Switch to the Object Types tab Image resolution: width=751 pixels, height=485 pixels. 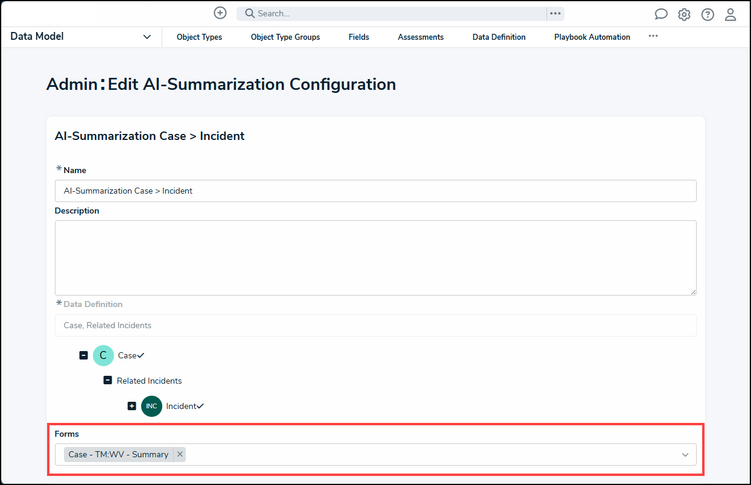point(199,37)
